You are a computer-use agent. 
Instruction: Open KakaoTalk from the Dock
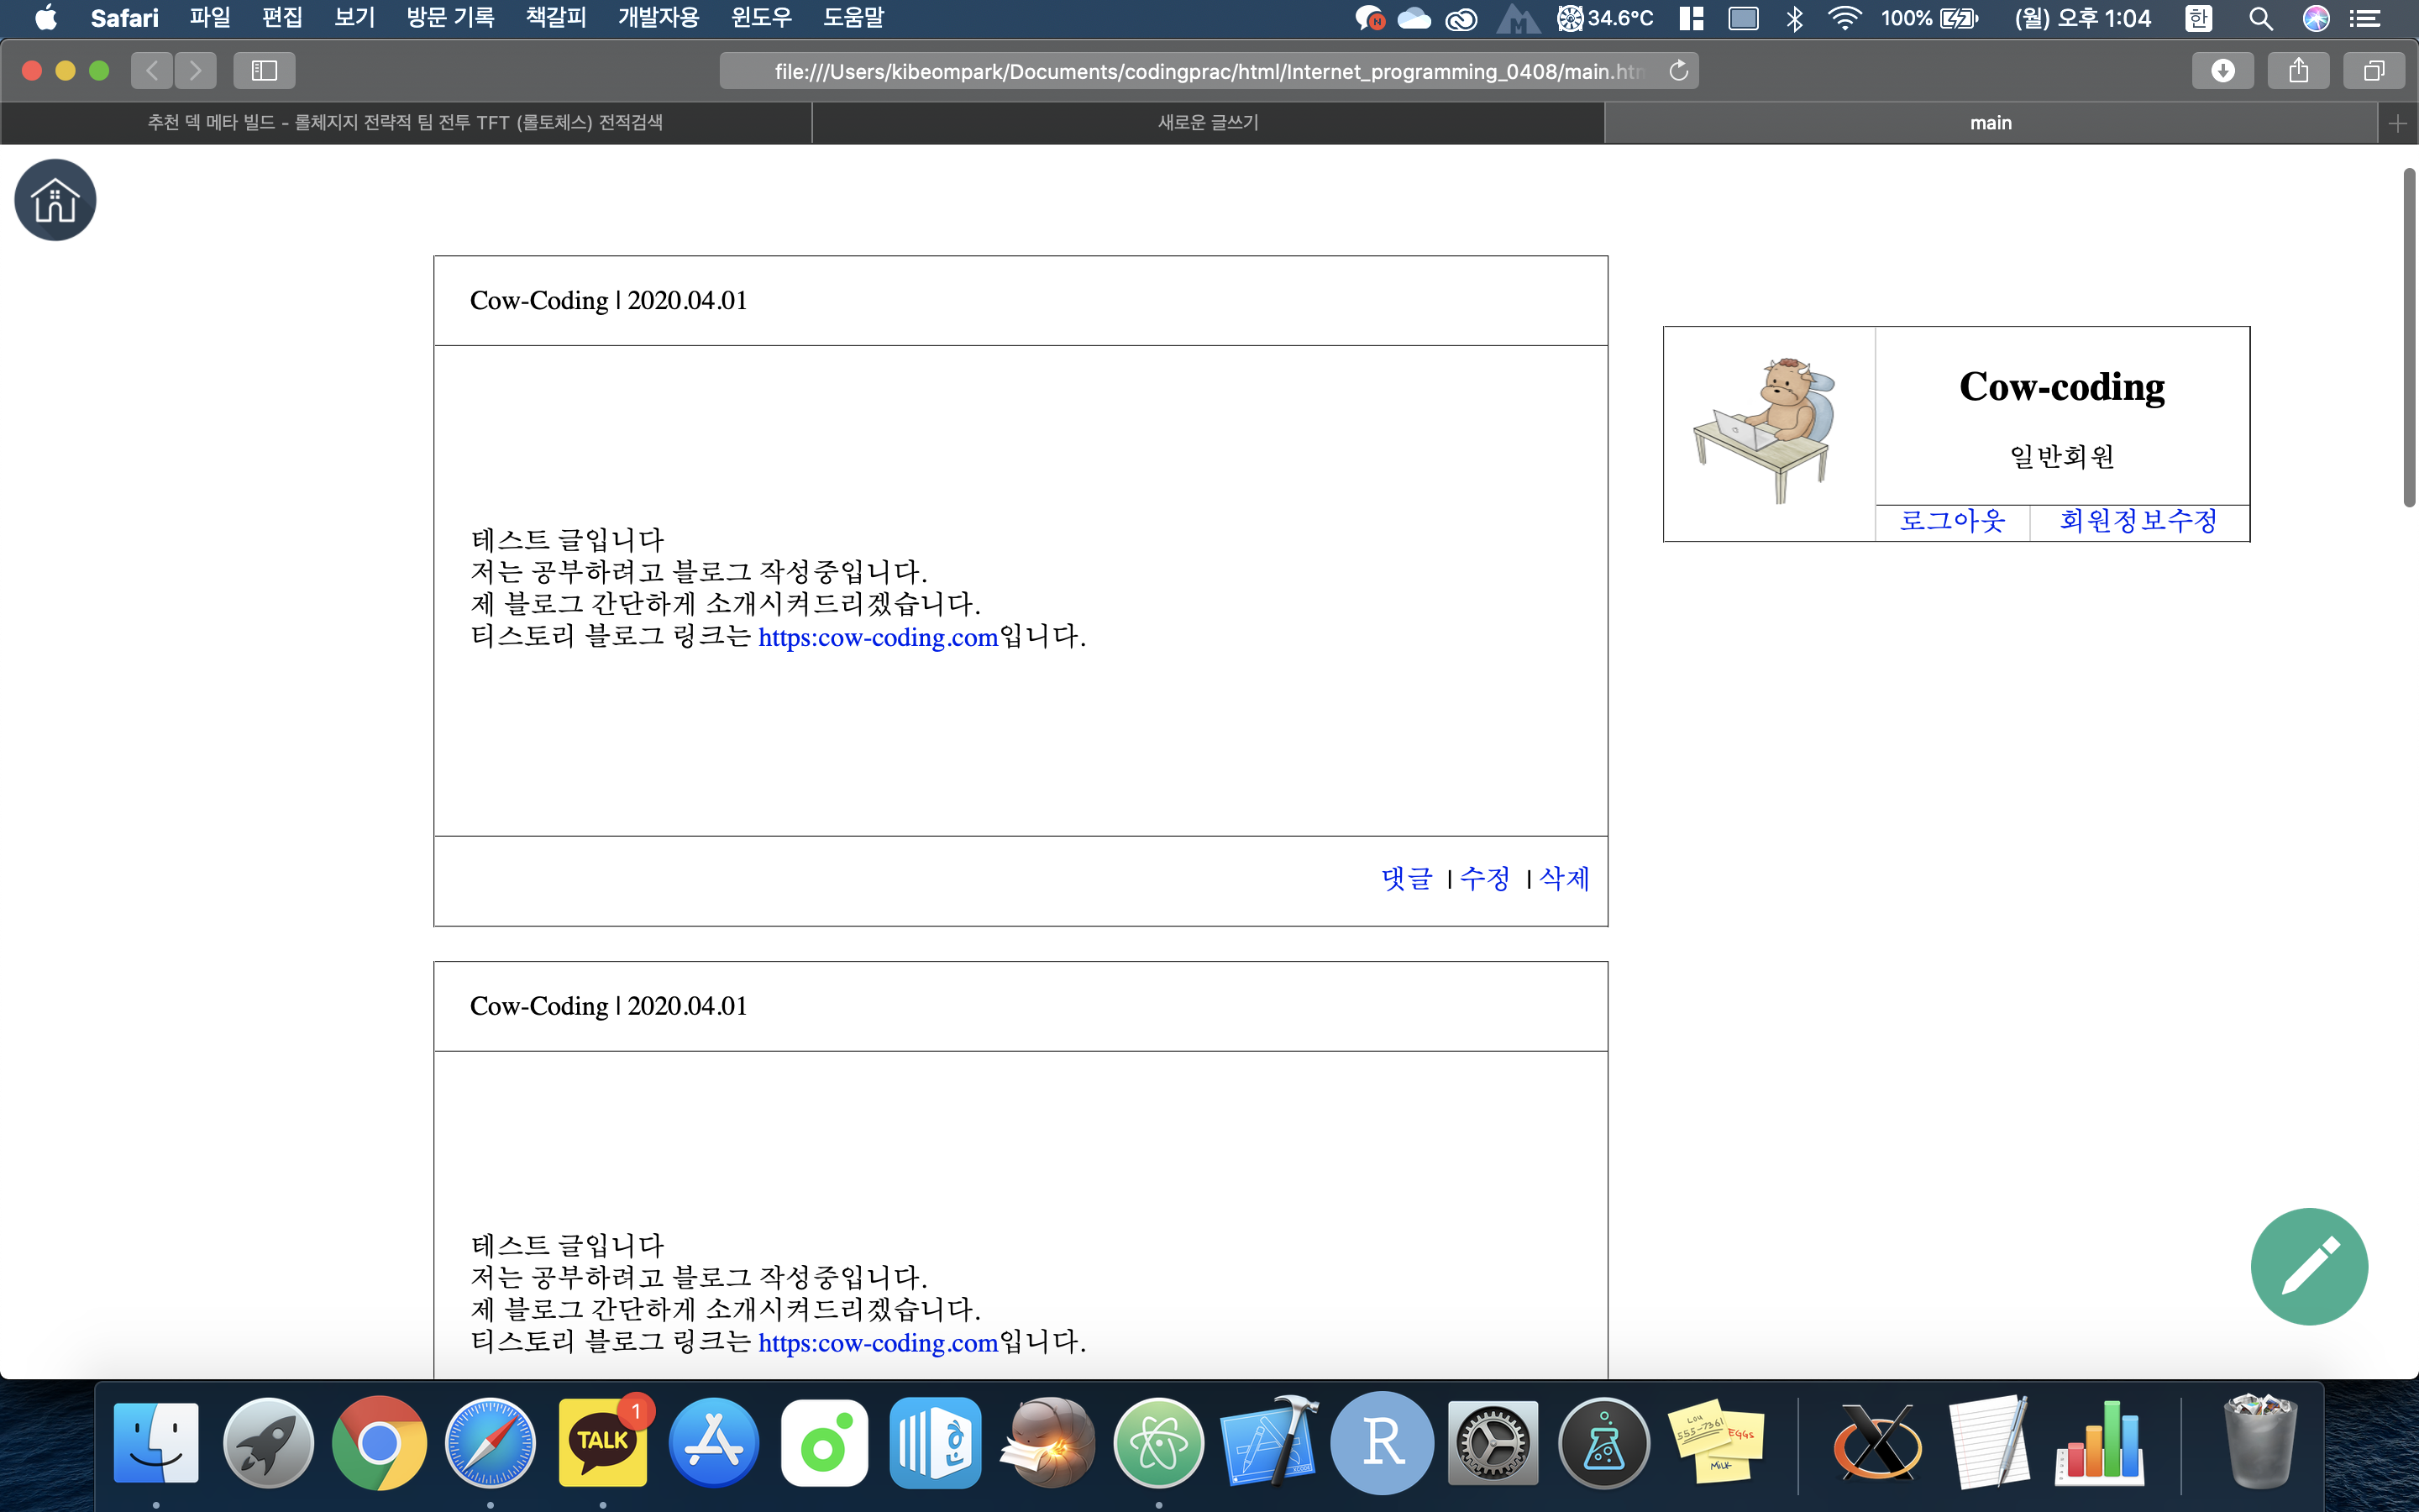click(x=603, y=1442)
